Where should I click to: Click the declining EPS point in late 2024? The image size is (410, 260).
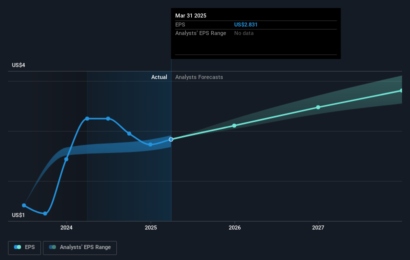(129, 133)
